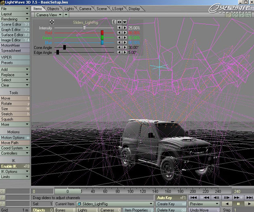Decrease Edge Angle with left arrow
This screenshot has height=212, width=254.
(119, 52)
